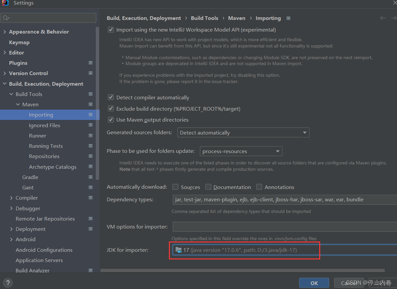
Task: Toggle Import using new Workspace Model API
Action: point(111,30)
